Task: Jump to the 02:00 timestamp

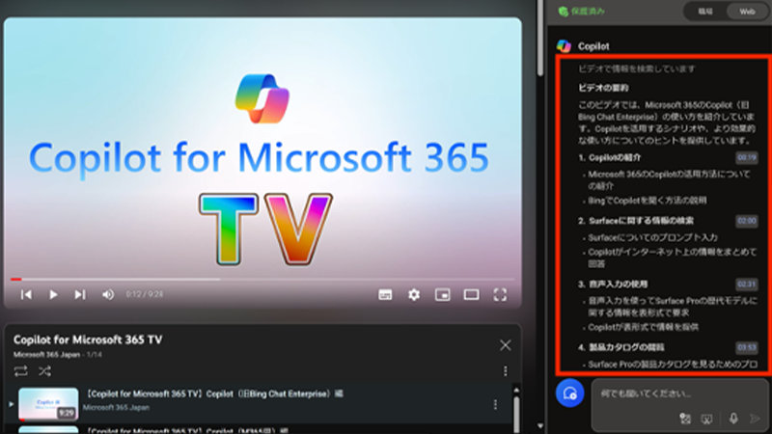Action: (x=747, y=220)
